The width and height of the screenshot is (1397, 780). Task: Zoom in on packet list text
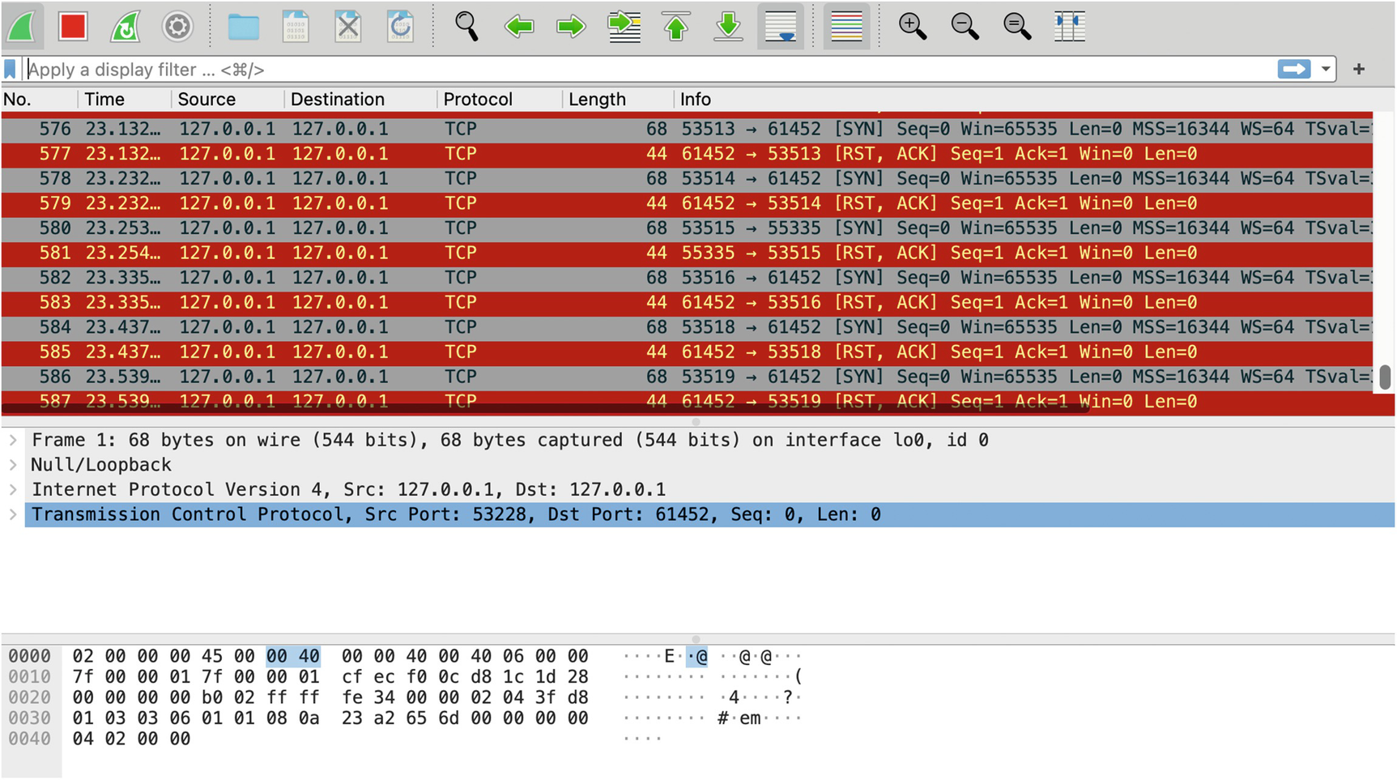913,27
